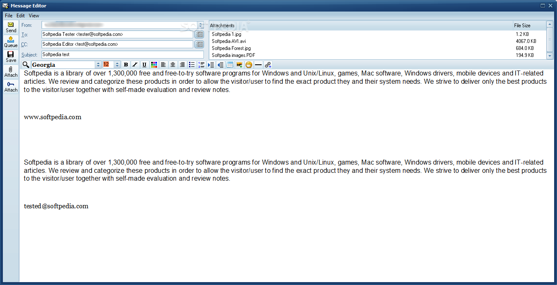Attach a file using the paperclip icon

tap(11, 72)
